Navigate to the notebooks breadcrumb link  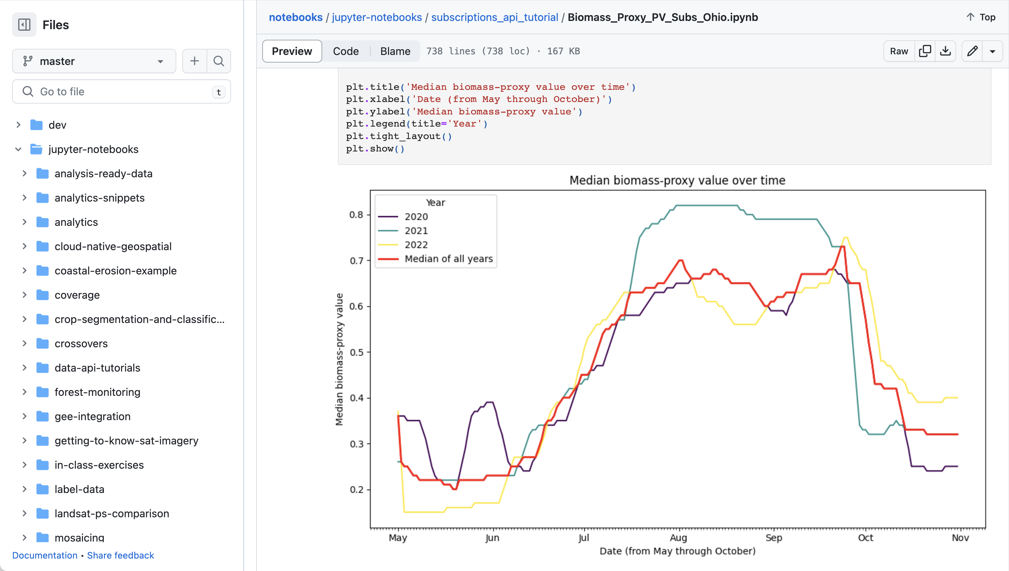coord(296,17)
